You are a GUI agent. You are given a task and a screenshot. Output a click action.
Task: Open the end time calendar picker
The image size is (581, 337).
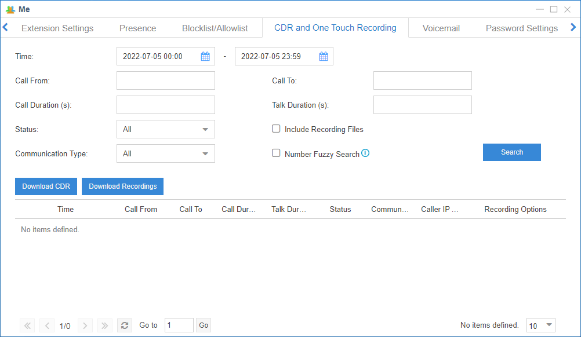tap(324, 56)
